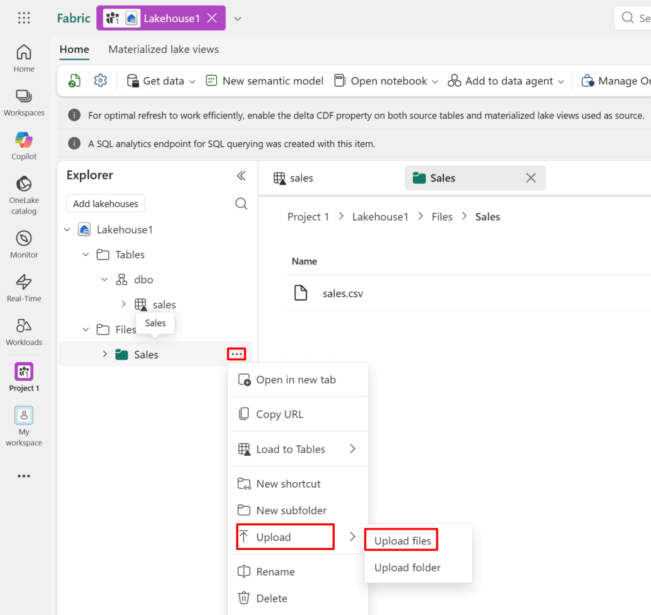Open the sales.csv file

[343, 293]
